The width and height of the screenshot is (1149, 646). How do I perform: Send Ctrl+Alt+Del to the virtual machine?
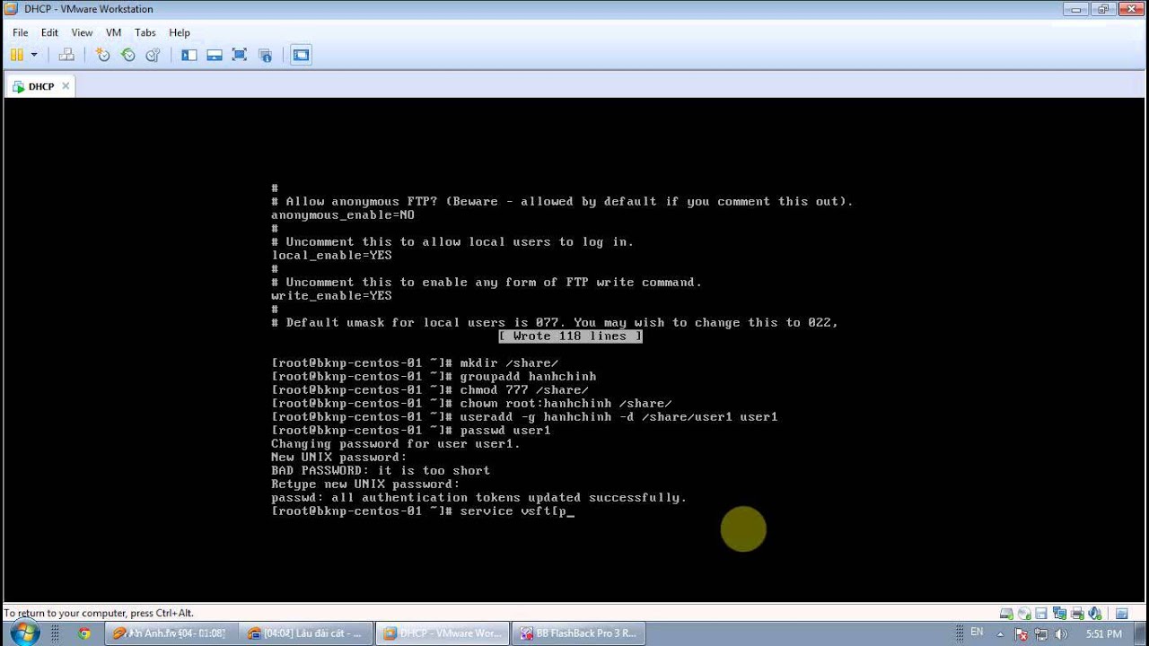66,55
